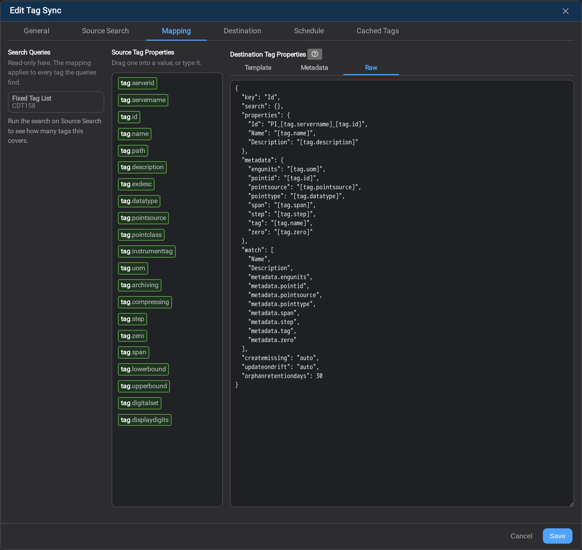This screenshot has width=582, height=550.
Task: Pick the tag.upperbound property chip
Action: pos(144,386)
